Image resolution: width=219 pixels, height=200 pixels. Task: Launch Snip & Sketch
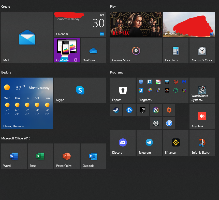coord(202,143)
